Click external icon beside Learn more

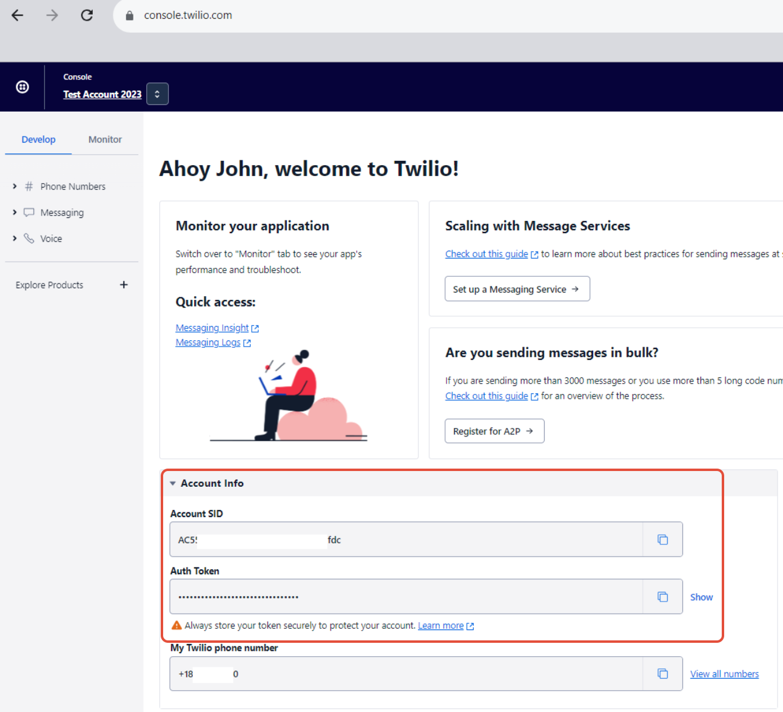coord(470,626)
